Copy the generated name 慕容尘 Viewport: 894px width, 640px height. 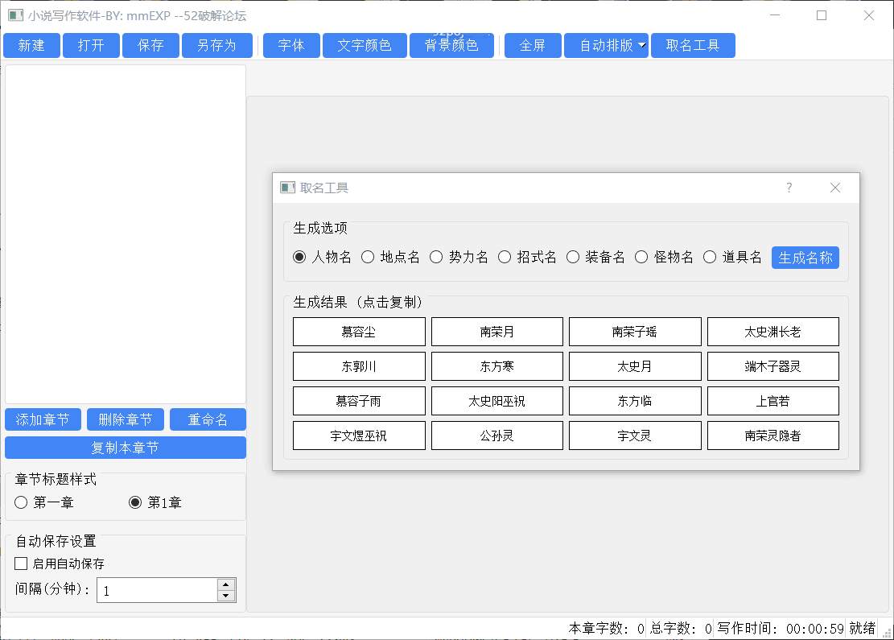pos(359,332)
